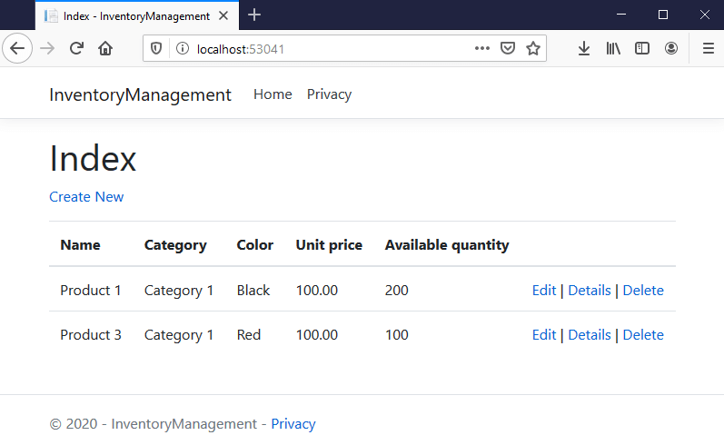Screen dimensions: 724x445
Task: Open the Downloads arrow icon
Action: point(584,48)
